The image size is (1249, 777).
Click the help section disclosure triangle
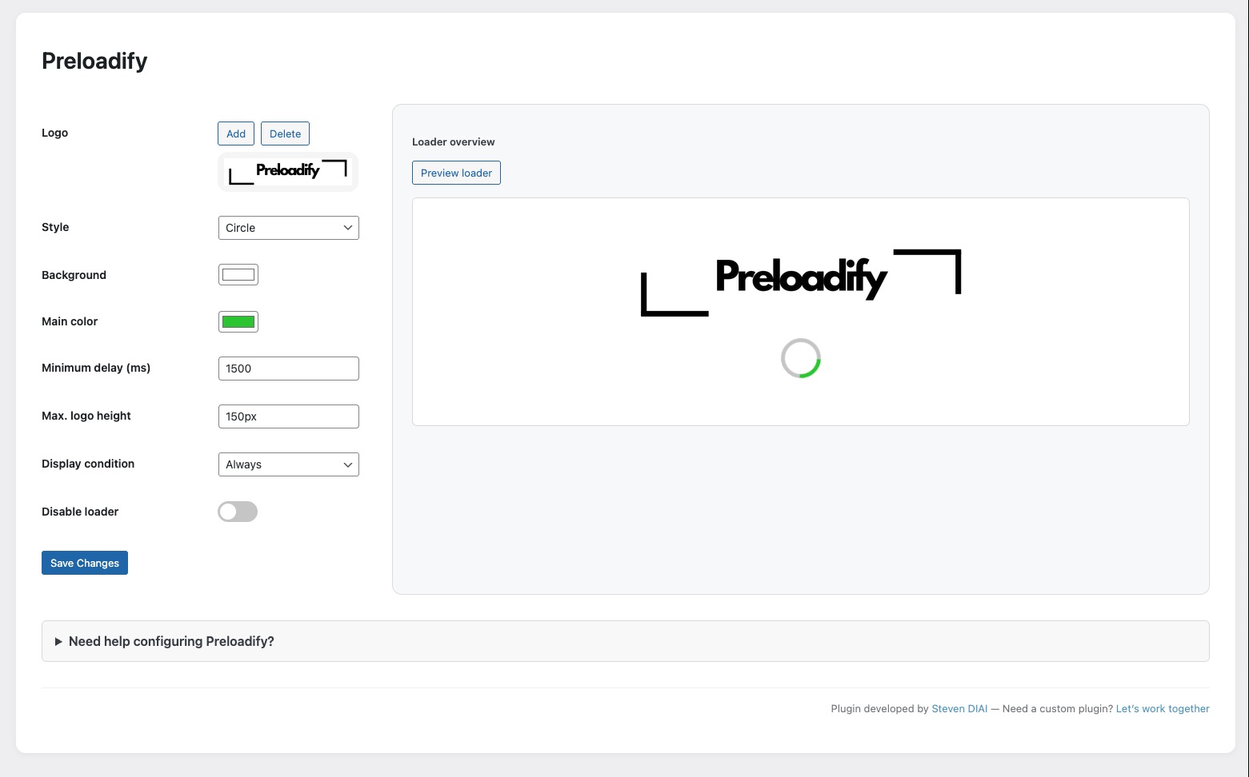(58, 641)
